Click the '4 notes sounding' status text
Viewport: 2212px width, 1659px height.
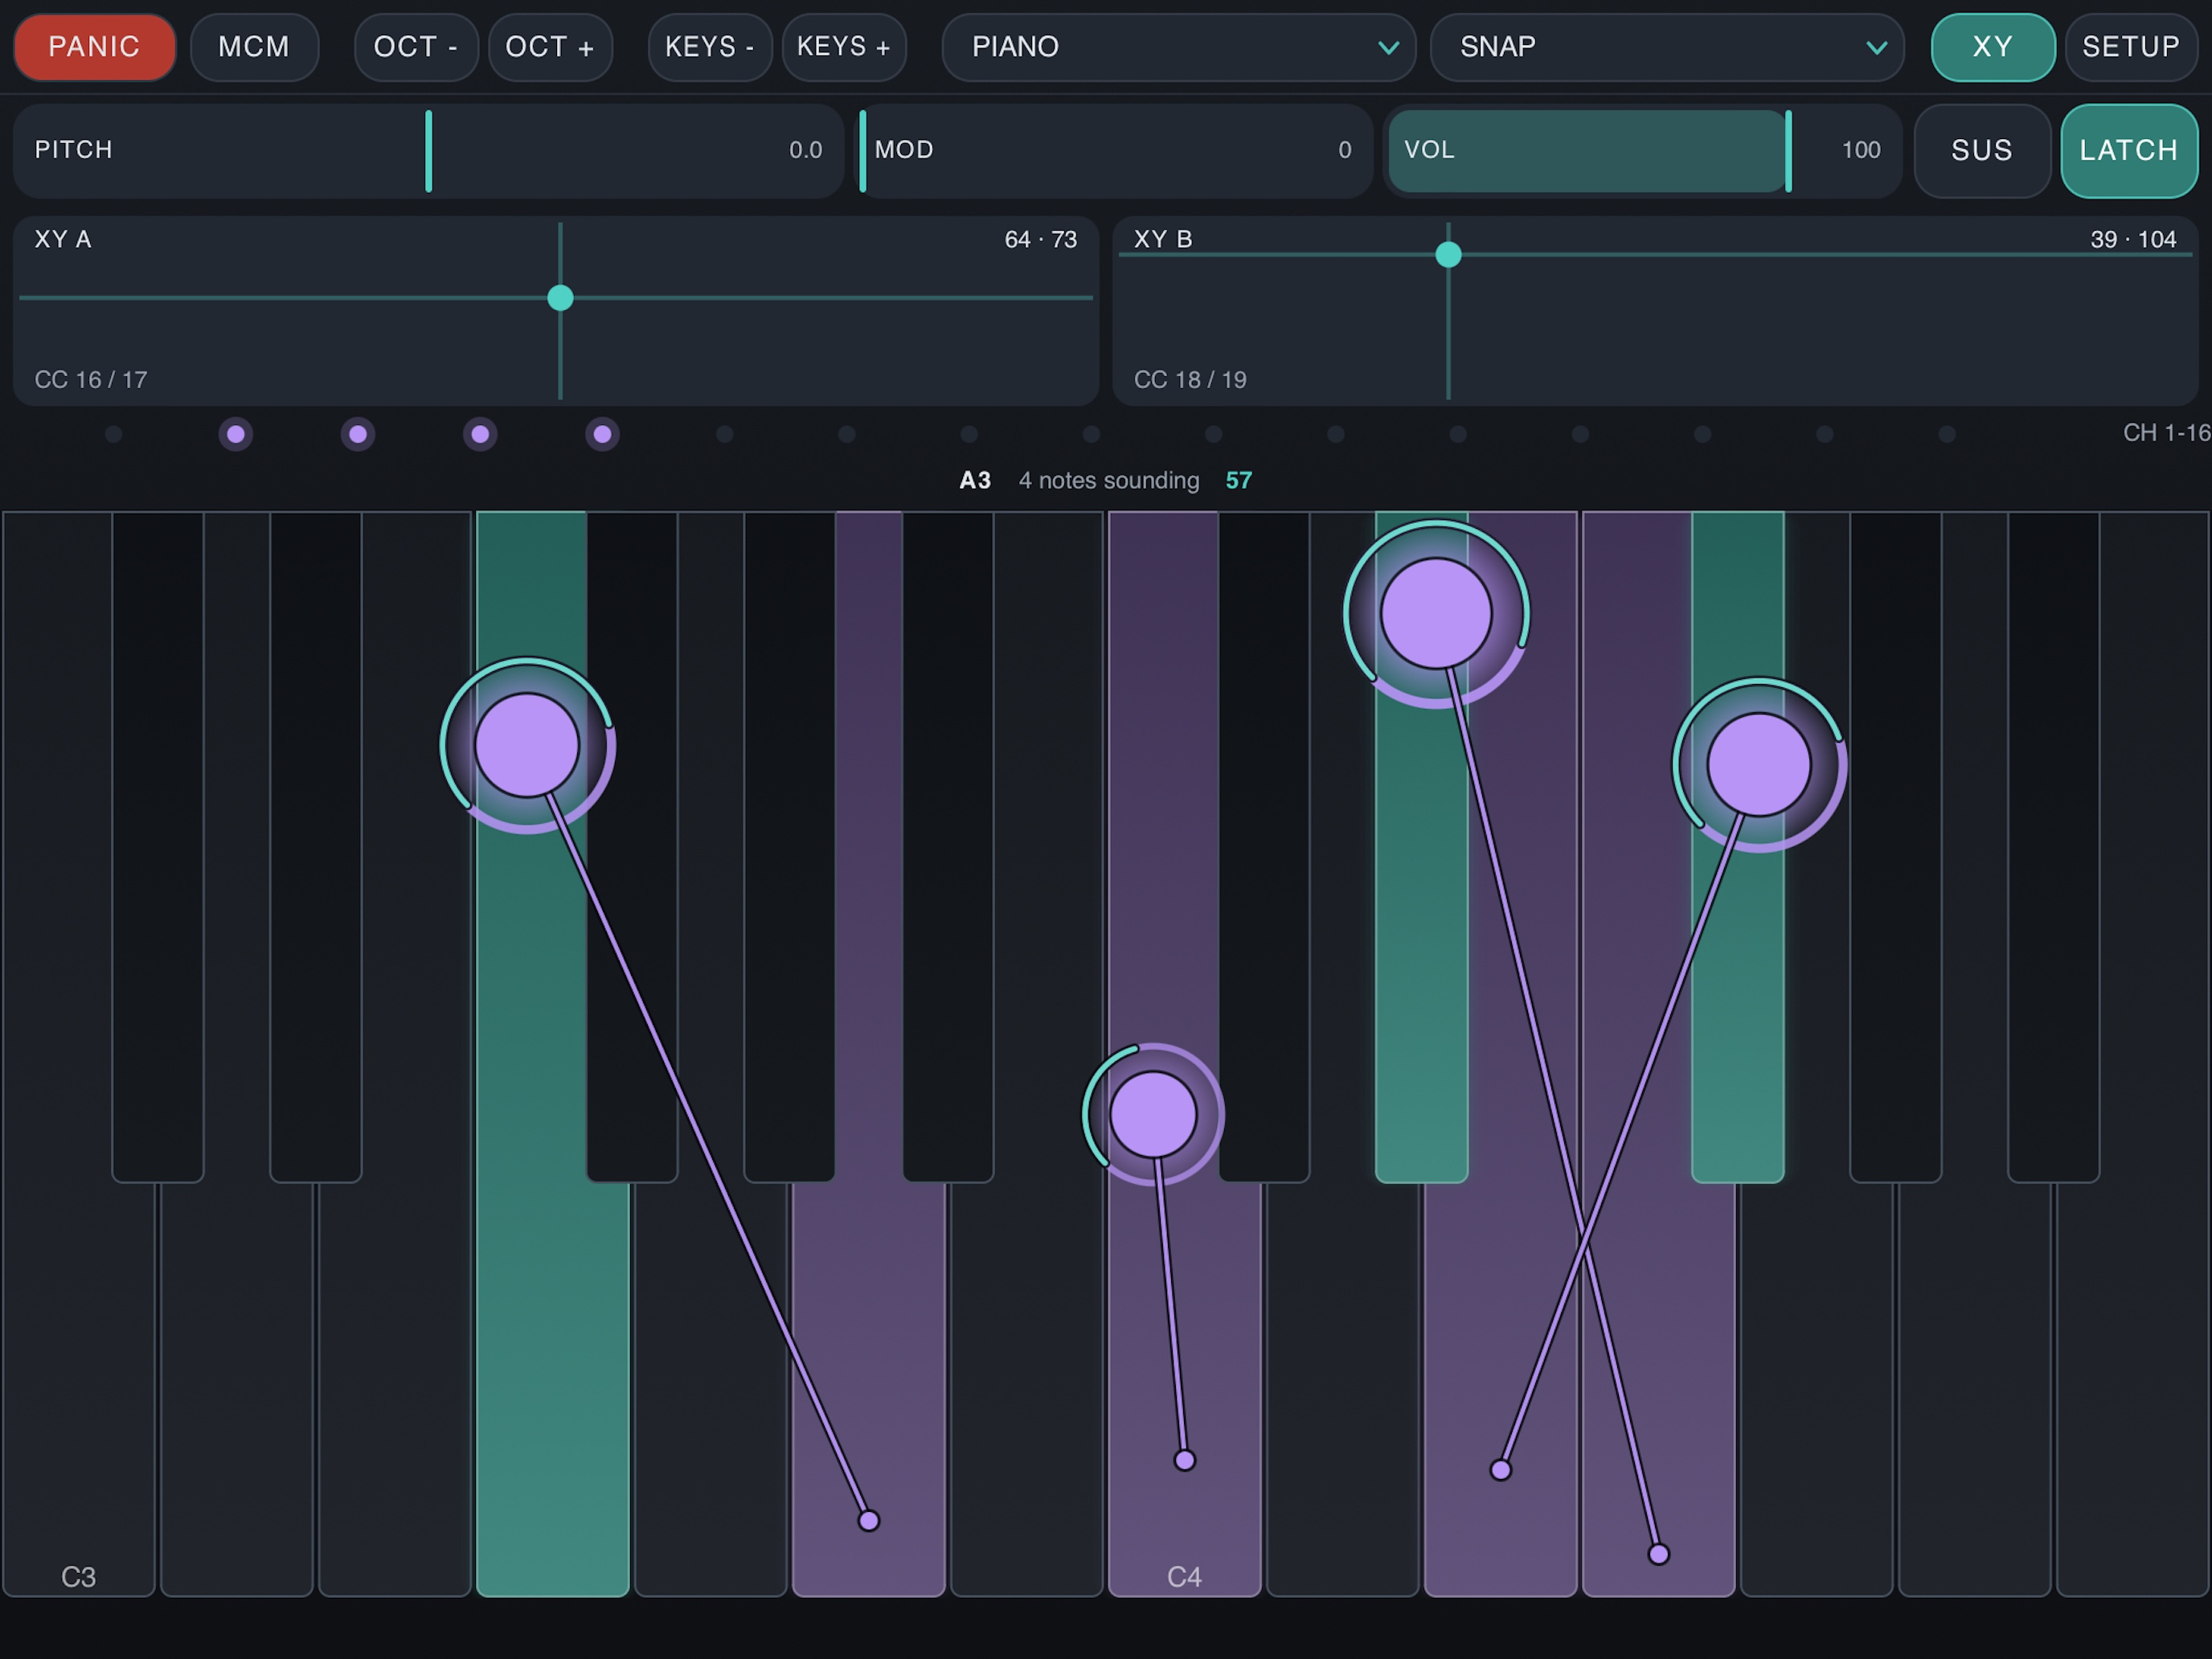pos(1109,480)
